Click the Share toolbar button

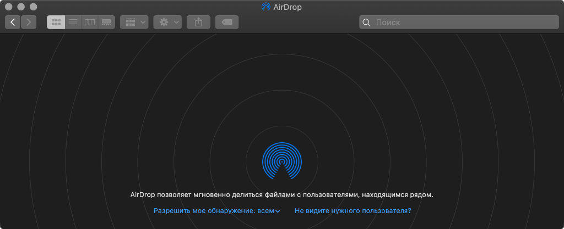pyautogui.click(x=198, y=22)
